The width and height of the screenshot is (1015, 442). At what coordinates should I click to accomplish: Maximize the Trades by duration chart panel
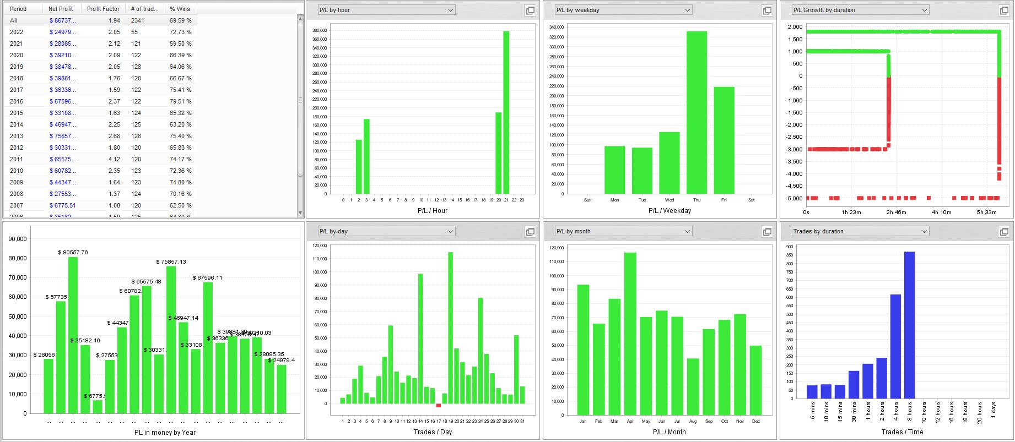point(1004,232)
